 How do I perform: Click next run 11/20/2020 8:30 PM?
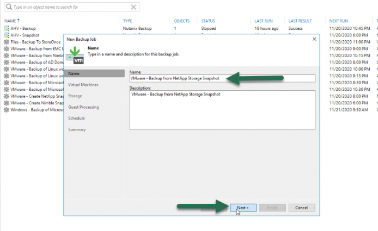coord(349,83)
